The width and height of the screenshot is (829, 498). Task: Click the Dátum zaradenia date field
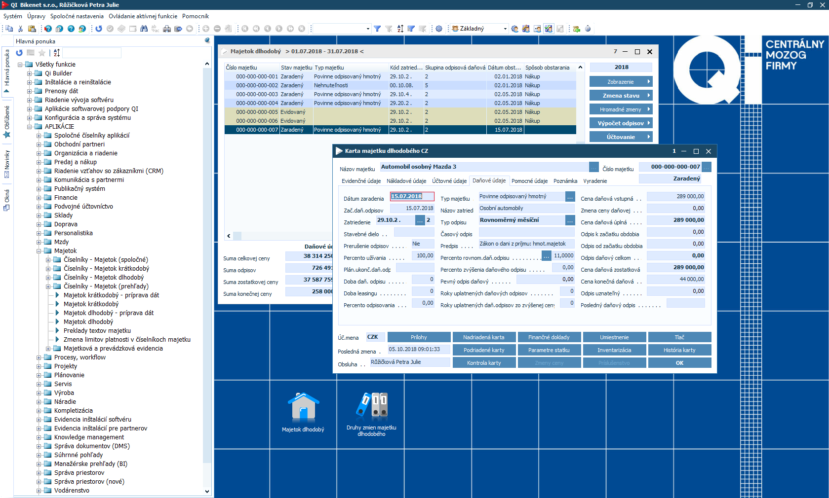411,196
